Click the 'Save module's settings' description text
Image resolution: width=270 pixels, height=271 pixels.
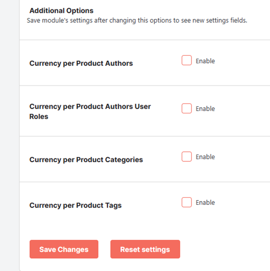(137, 20)
